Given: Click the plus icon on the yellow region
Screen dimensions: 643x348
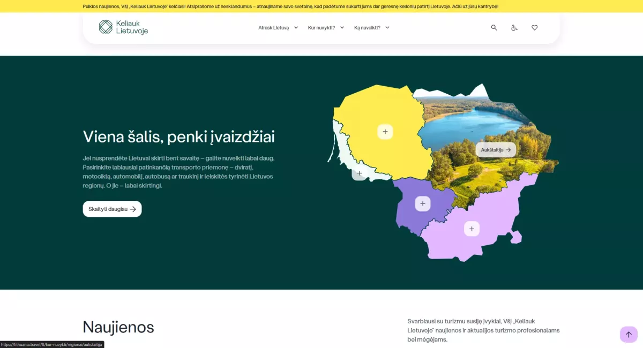Looking at the screenshot, I should [x=385, y=131].
